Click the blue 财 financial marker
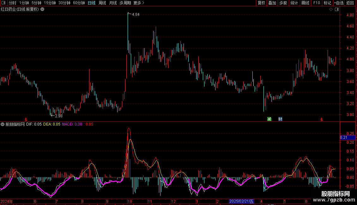Image resolution: width=357 pixels, height=205 pixels. [280, 119]
